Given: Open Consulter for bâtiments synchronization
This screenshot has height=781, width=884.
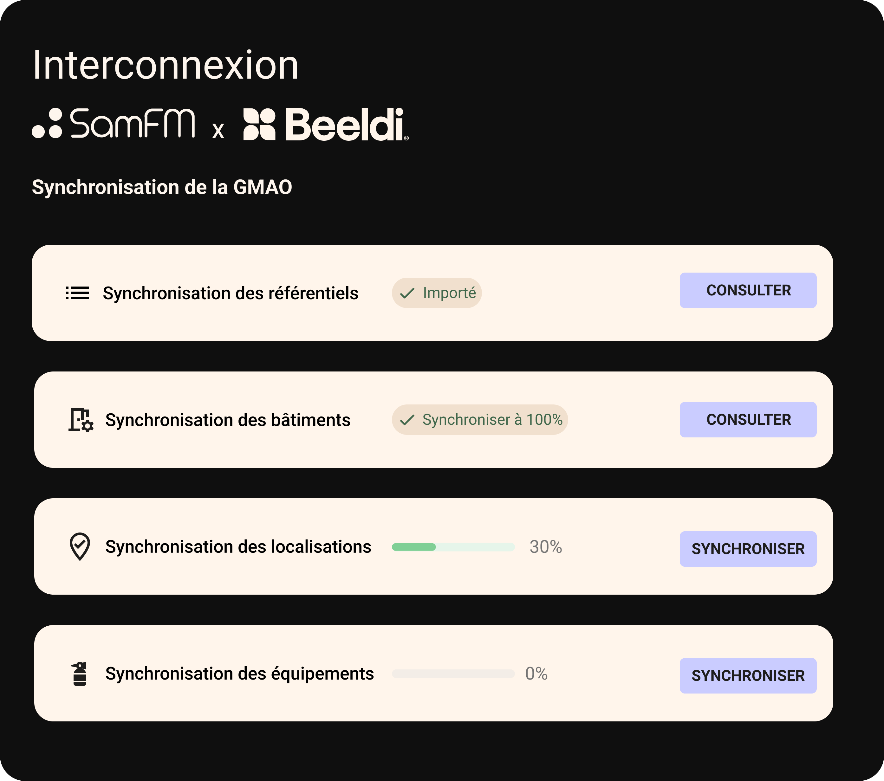Looking at the screenshot, I should [x=748, y=419].
